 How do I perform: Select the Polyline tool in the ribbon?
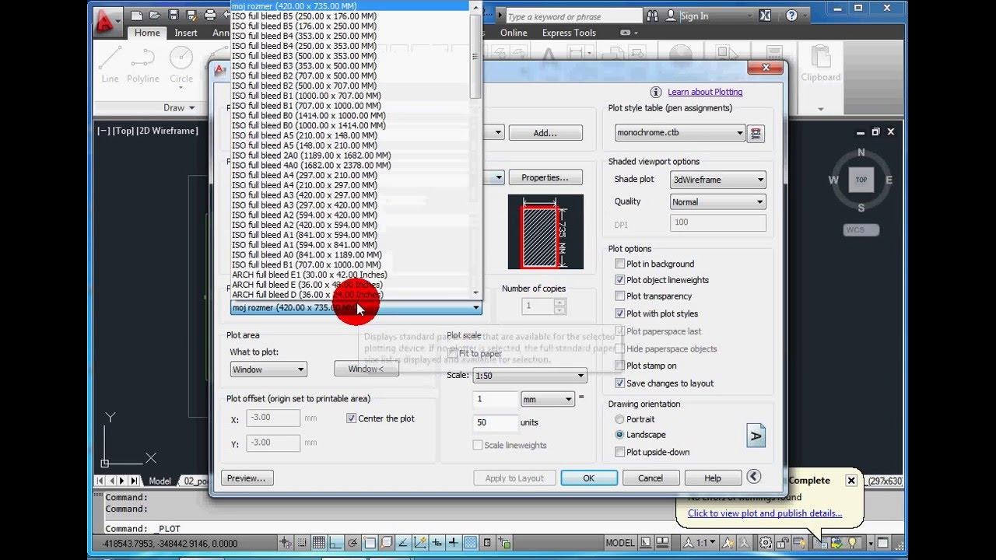coord(143,64)
